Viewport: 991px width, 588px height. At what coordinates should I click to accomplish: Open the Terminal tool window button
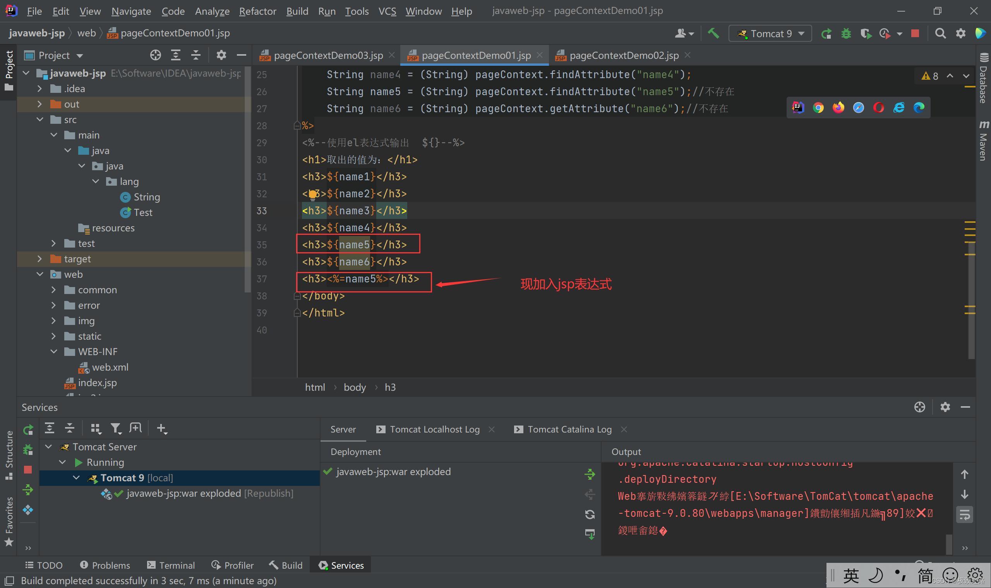[x=171, y=565]
